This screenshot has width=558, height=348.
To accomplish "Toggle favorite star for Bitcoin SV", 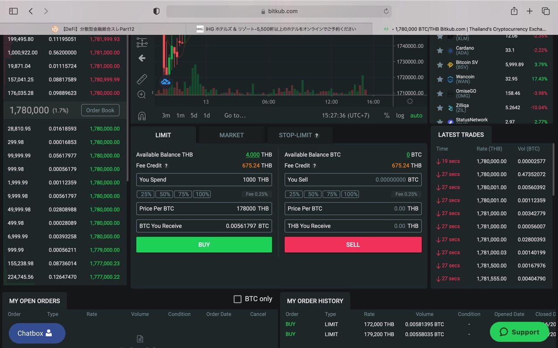I will coord(440,65).
